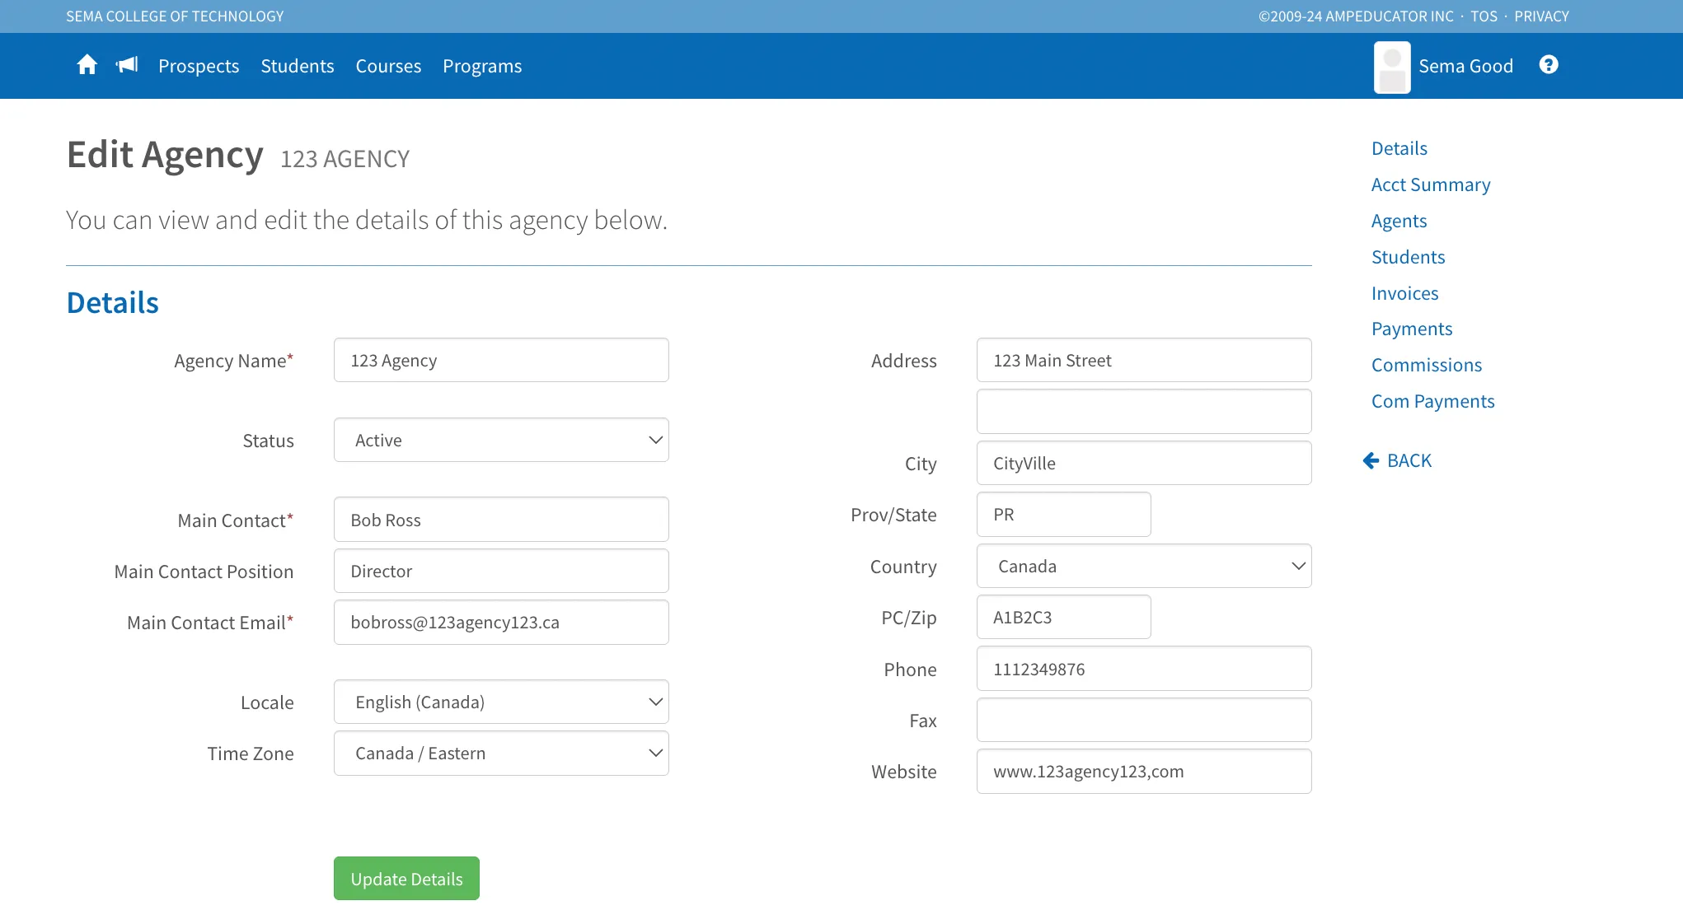Click the SEMA COLLEGE OF TECHNOLOGY header text

coord(175,16)
